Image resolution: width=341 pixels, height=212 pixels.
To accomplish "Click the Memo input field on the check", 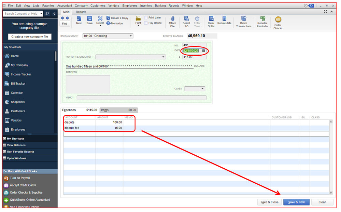I will coord(141,98).
